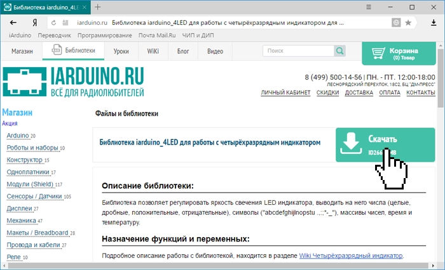Open ЛИЧНЫЙ КАБИНЕТ link

(285, 93)
